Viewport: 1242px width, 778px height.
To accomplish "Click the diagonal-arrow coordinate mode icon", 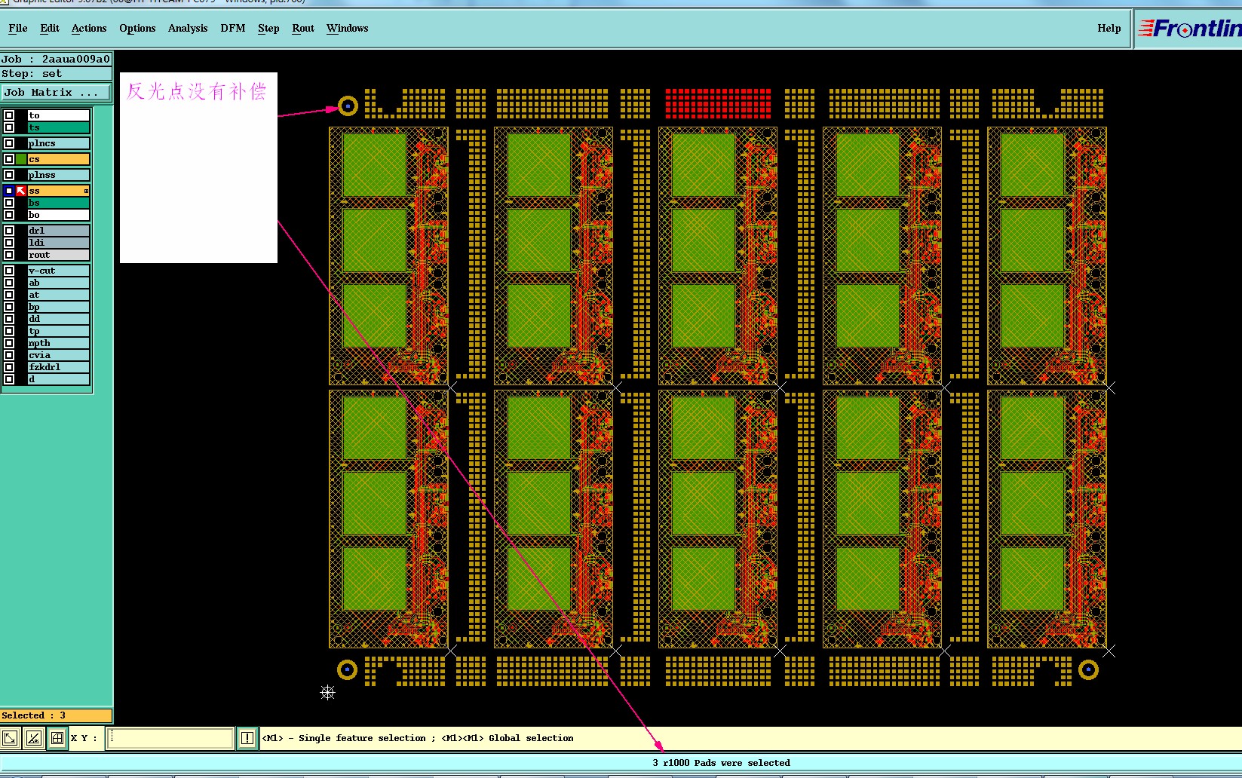I will [x=10, y=738].
